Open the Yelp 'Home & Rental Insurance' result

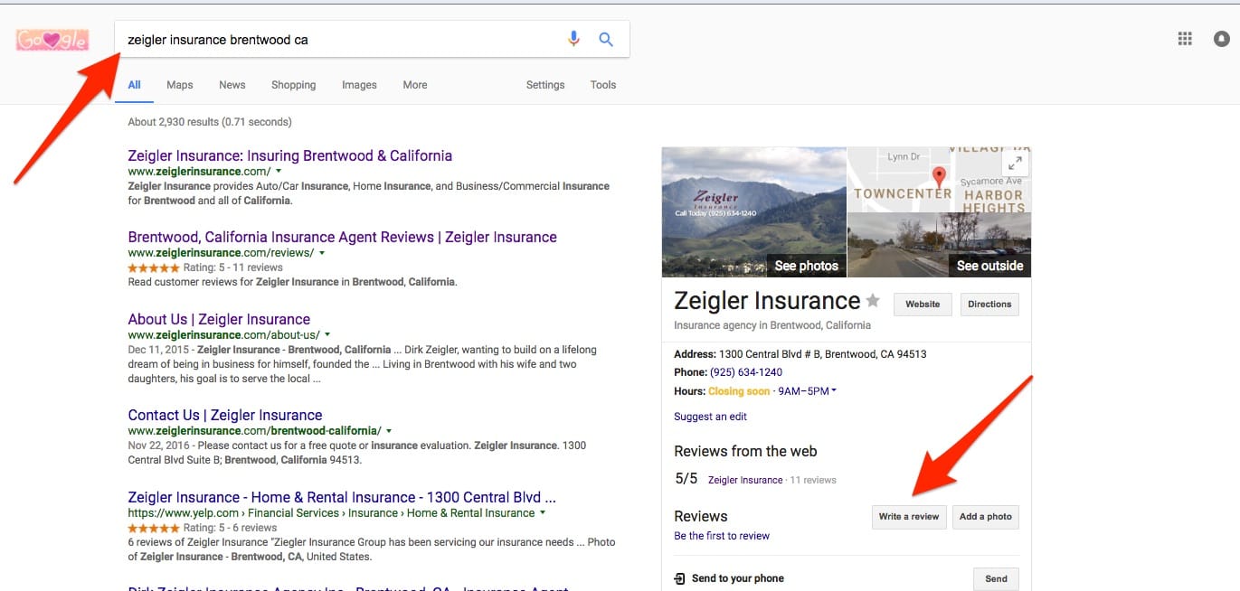click(342, 497)
